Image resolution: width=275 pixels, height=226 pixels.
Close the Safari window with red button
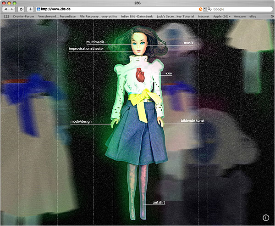[4, 3]
